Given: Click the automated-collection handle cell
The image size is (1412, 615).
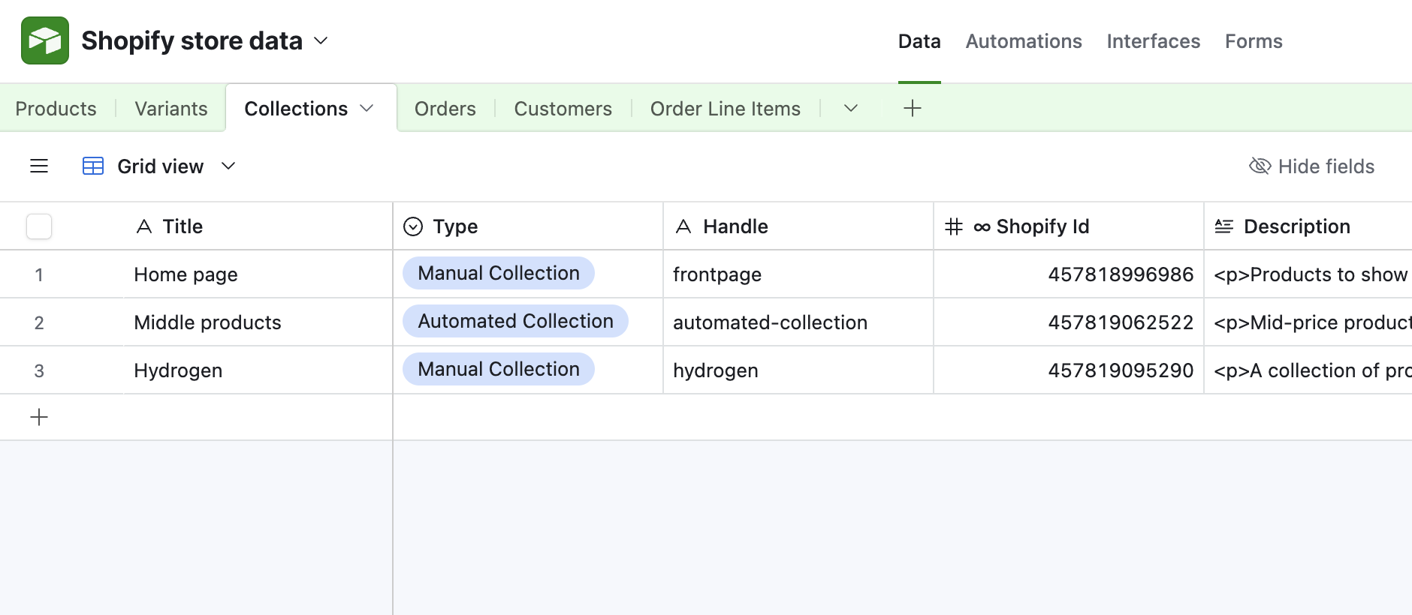Looking at the screenshot, I should pos(798,322).
